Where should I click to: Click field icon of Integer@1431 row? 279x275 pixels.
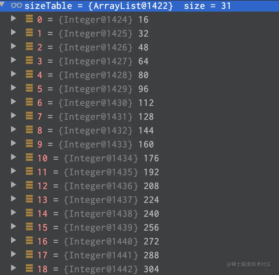click(29, 116)
